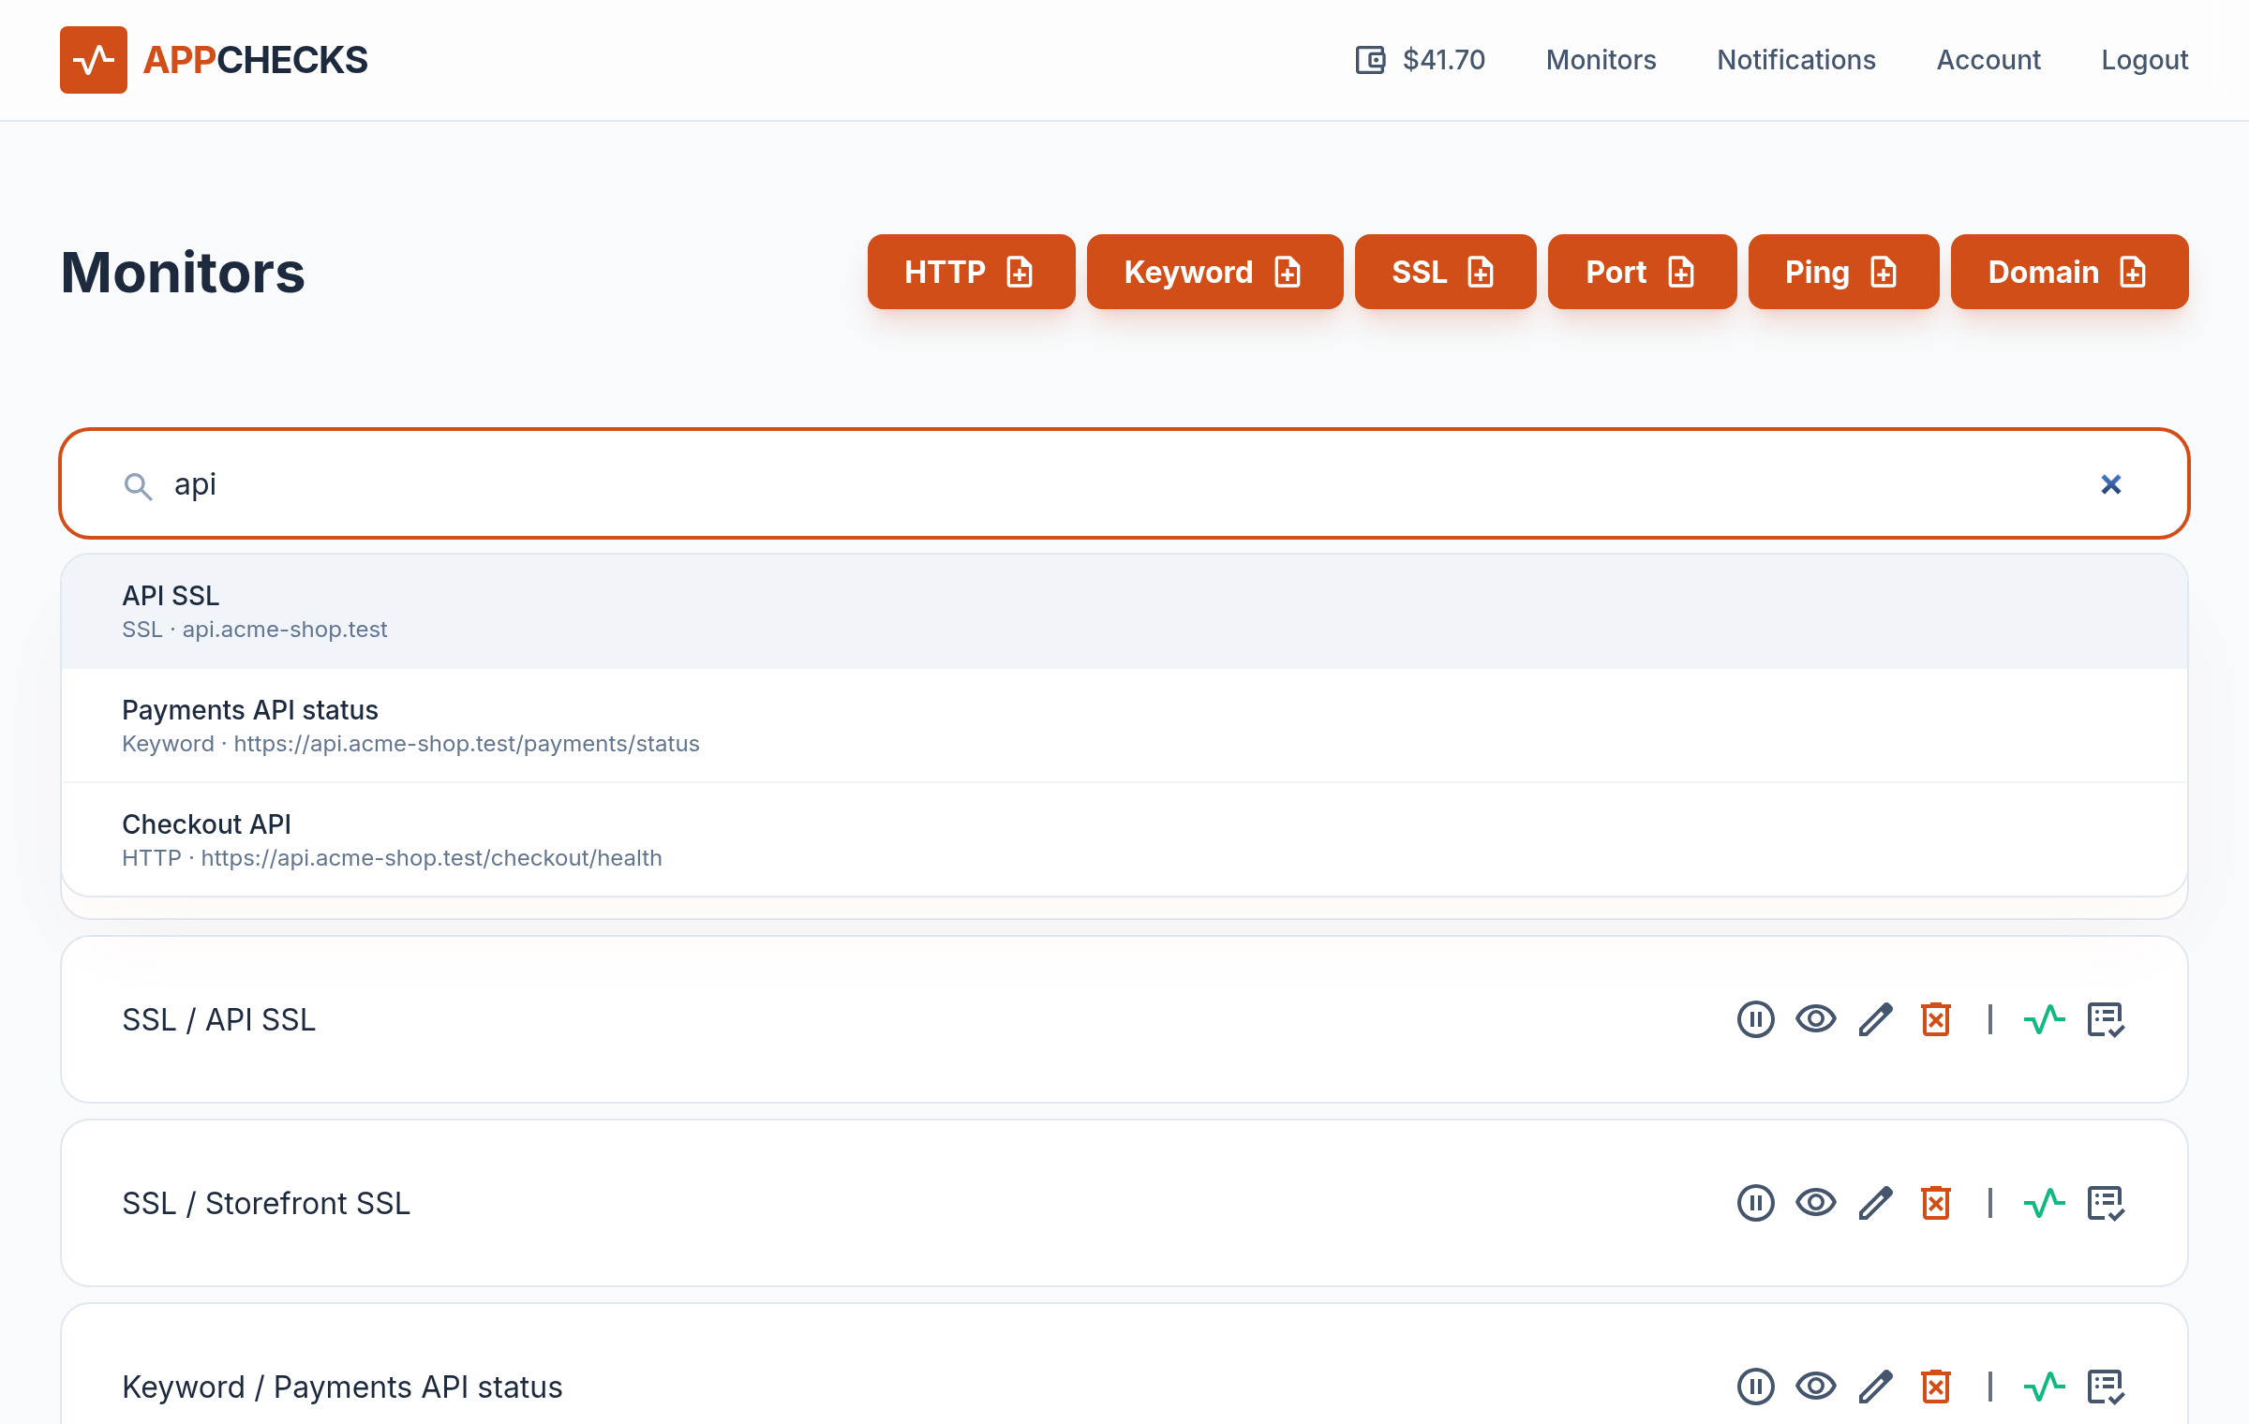Add a new SSL monitor
Viewport: 2249px width, 1424px height.
coord(1445,272)
